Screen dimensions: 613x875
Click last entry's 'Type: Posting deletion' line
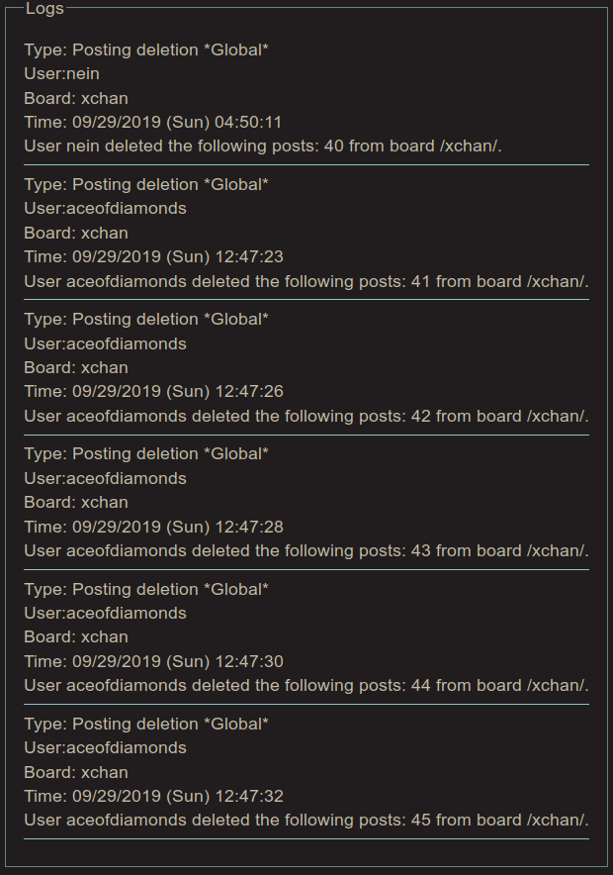(x=146, y=724)
